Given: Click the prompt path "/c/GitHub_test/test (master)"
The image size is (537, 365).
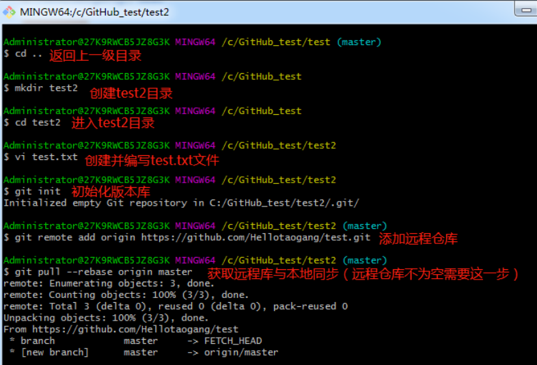Looking at the screenshot, I should tap(301, 42).
